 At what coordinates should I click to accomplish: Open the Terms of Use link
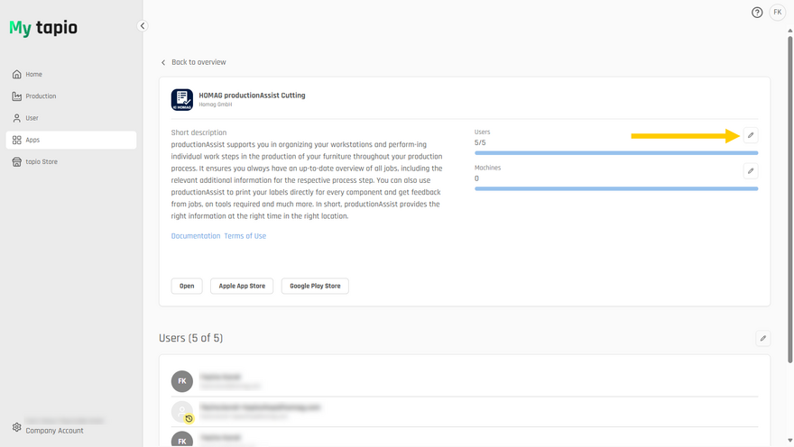tap(245, 236)
